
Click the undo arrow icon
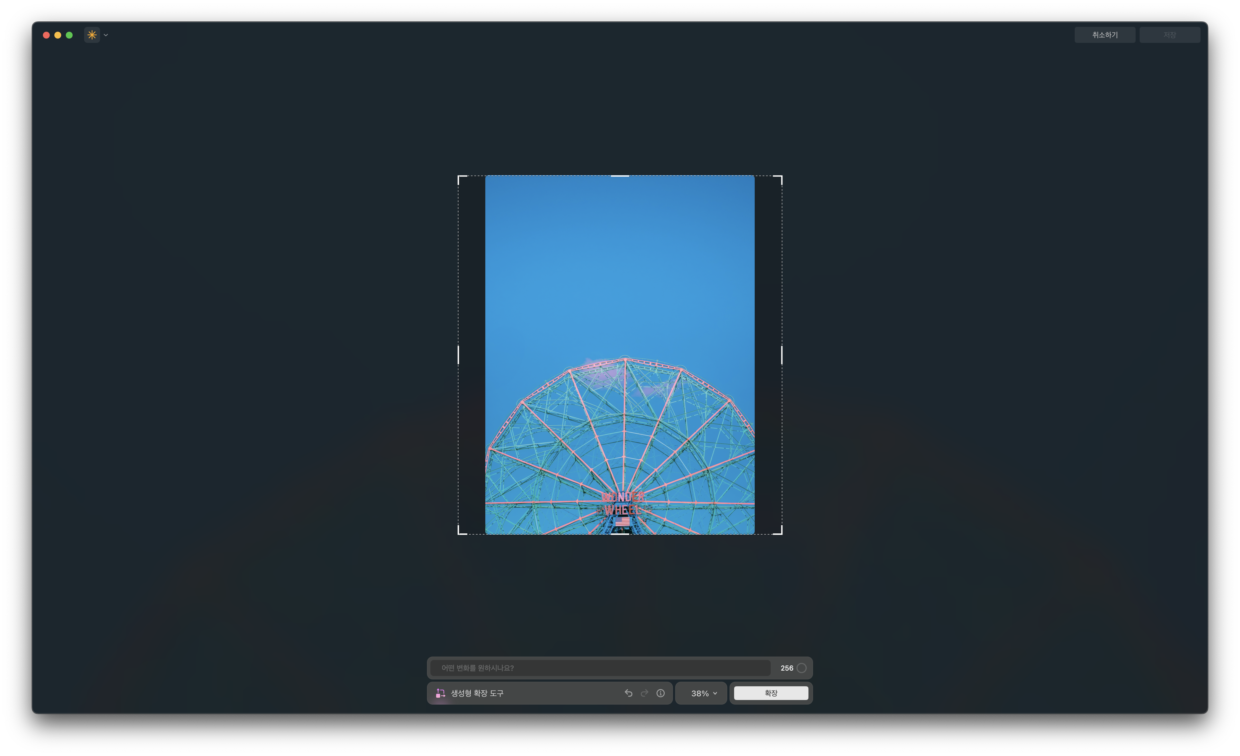(629, 693)
